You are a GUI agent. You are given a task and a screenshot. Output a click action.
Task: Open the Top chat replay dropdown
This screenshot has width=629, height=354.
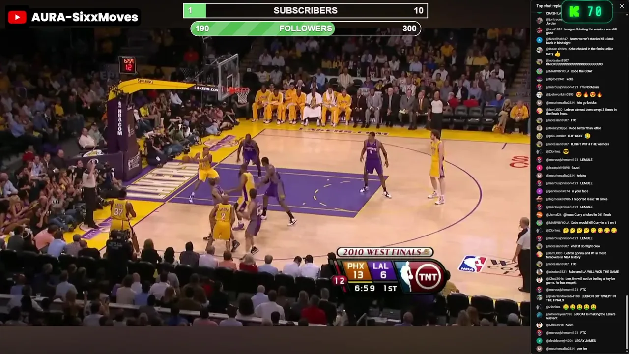click(548, 6)
